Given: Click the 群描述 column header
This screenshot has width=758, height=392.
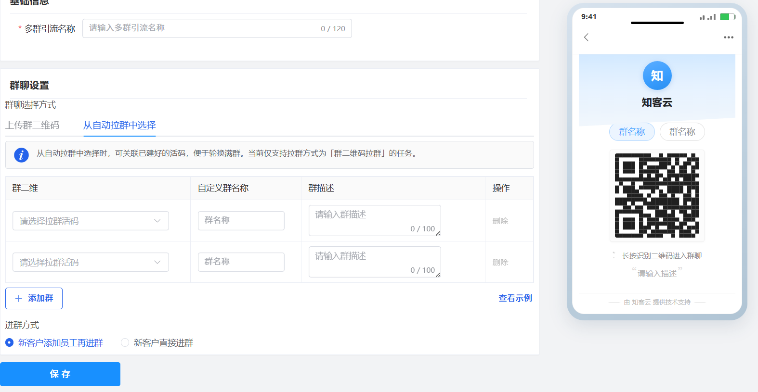Looking at the screenshot, I should [x=321, y=188].
